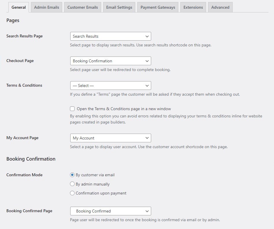Open the Payment Gateways tab
The height and width of the screenshot is (229, 274).
158,8
